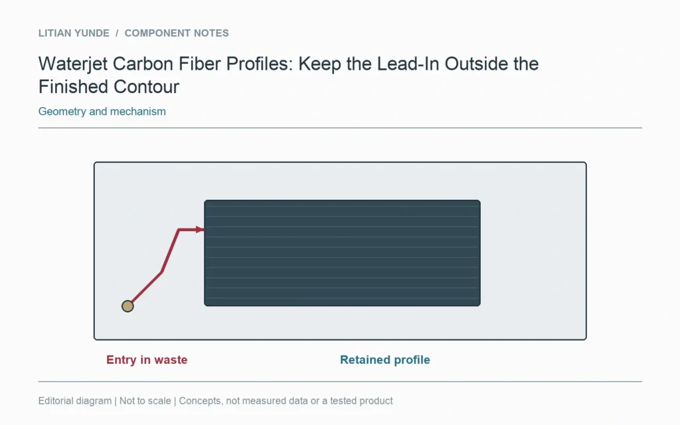Click the Entry in waste label

147,359
